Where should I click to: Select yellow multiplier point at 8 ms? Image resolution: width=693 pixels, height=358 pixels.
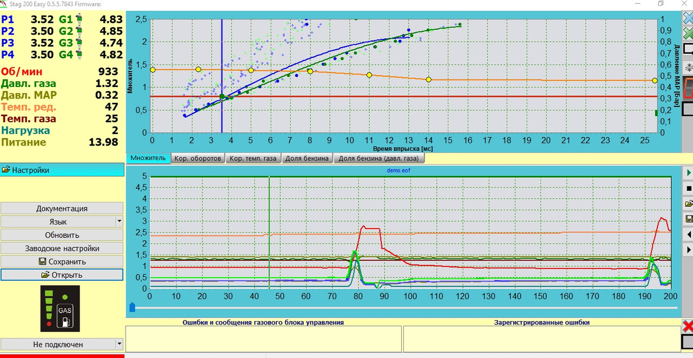[x=310, y=71]
